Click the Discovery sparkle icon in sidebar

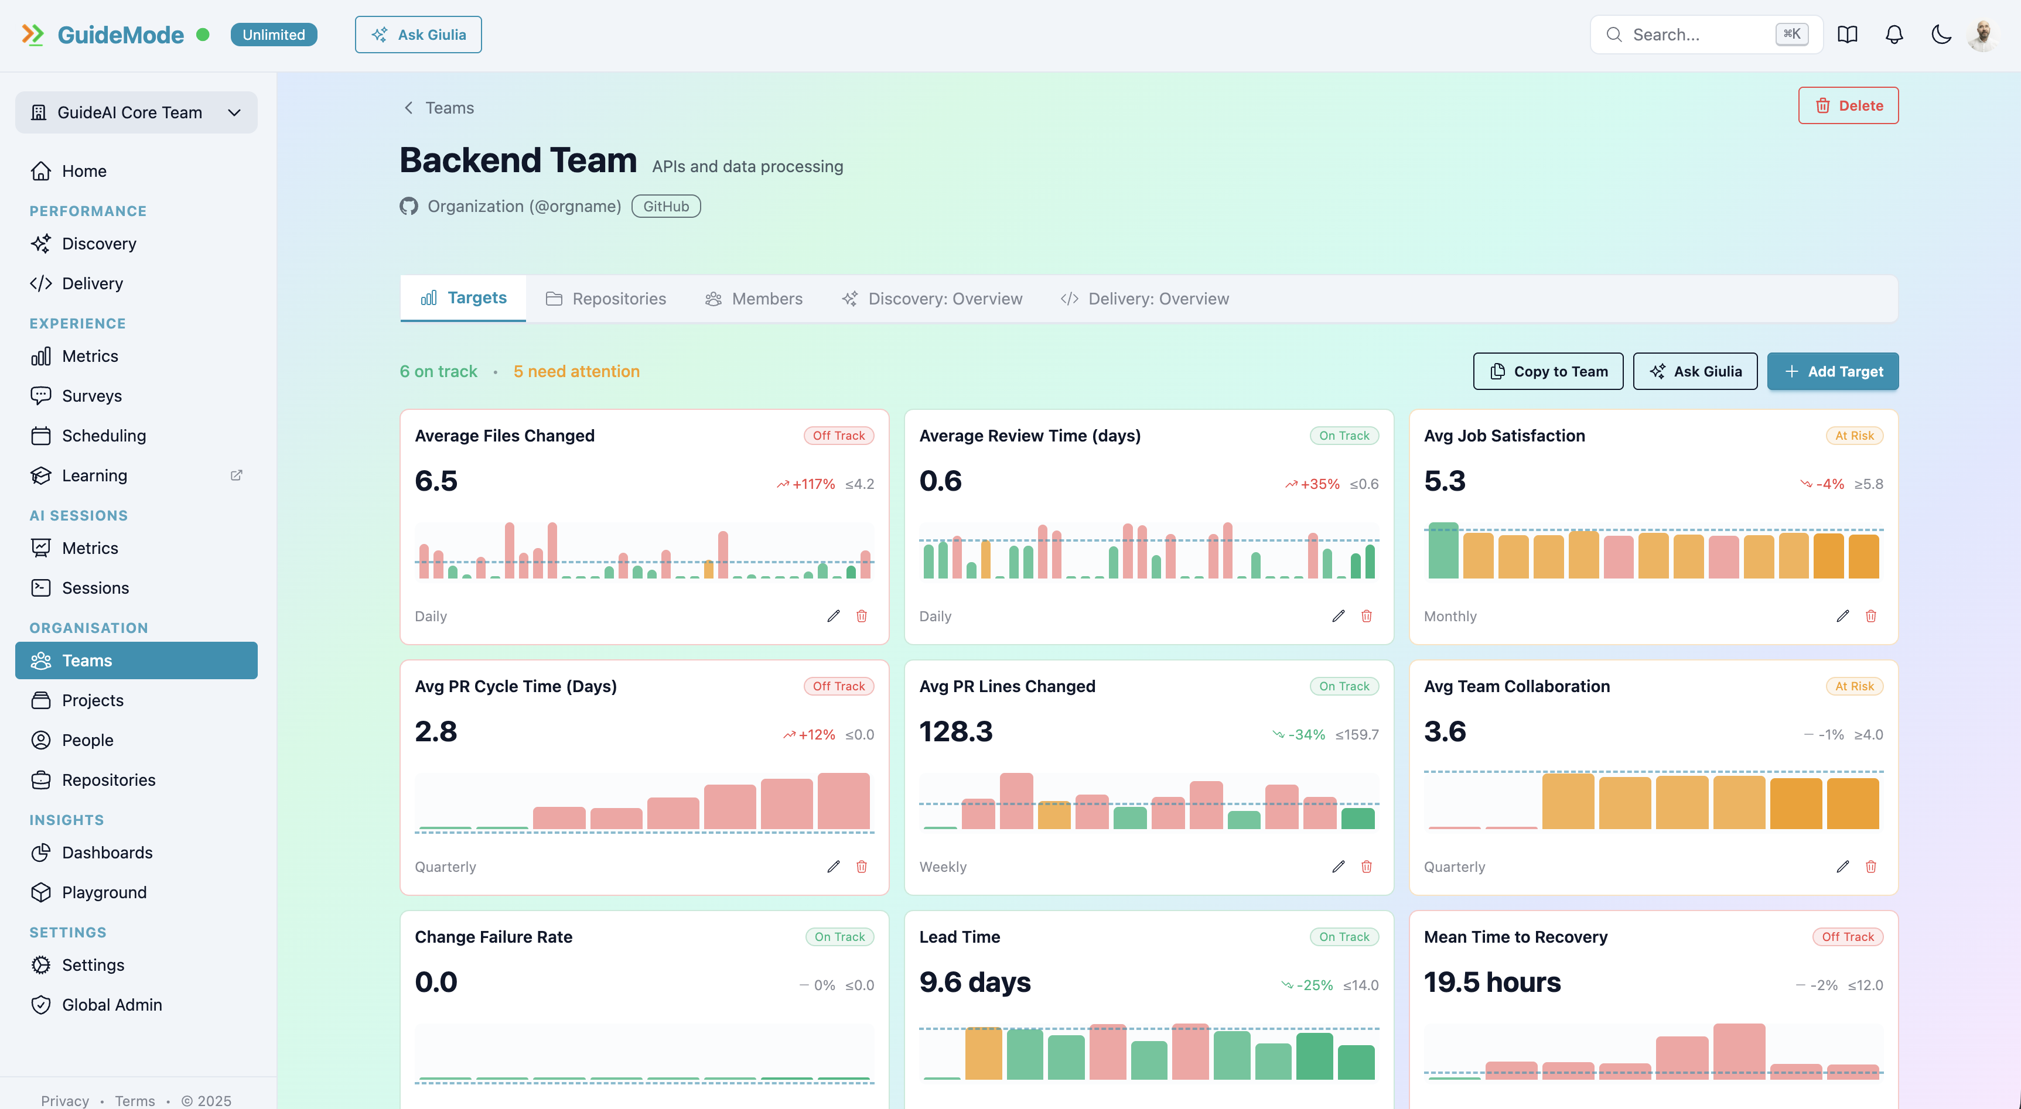[x=42, y=243]
